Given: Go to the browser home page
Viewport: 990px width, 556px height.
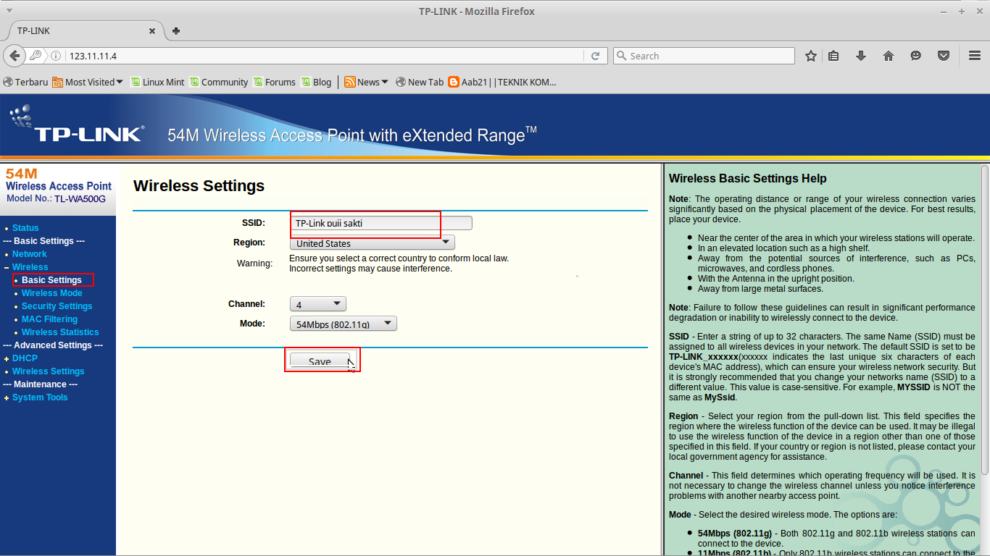Looking at the screenshot, I should tap(889, 56).
